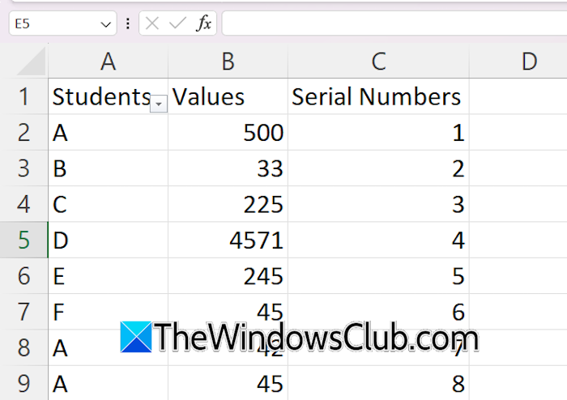Click student cell F in row 7
Screen dimensions: 567x400
coord(108,312)
